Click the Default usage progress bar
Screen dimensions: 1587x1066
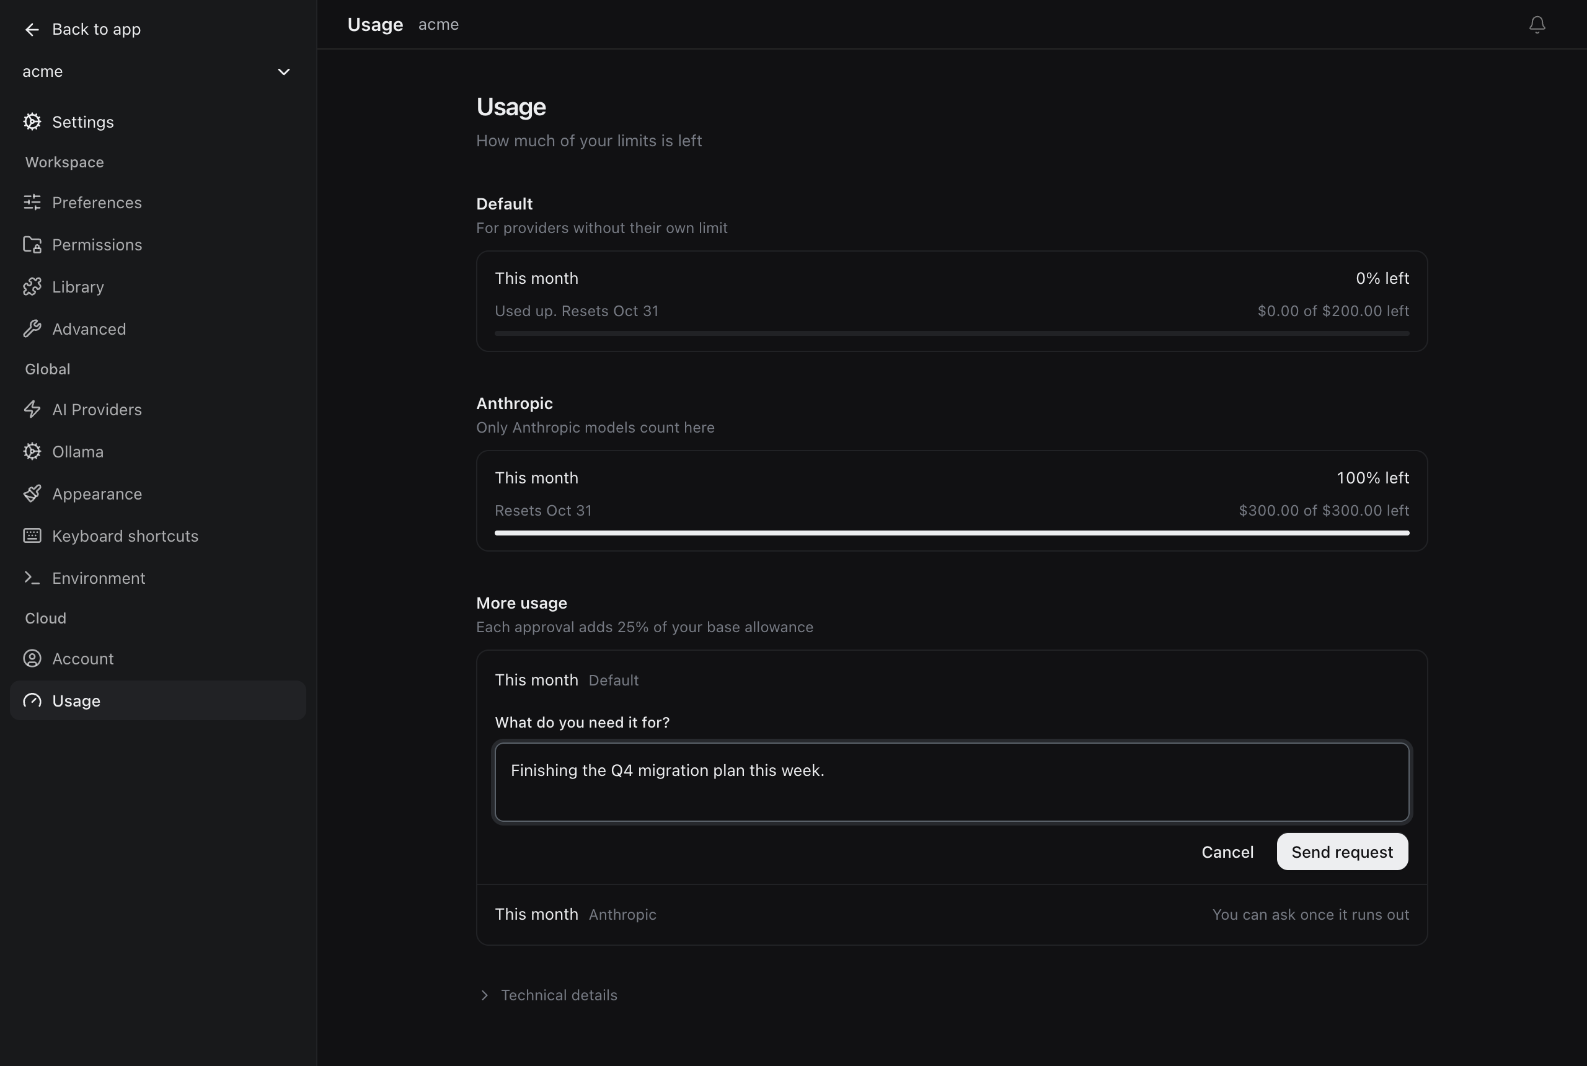[952, 333]
